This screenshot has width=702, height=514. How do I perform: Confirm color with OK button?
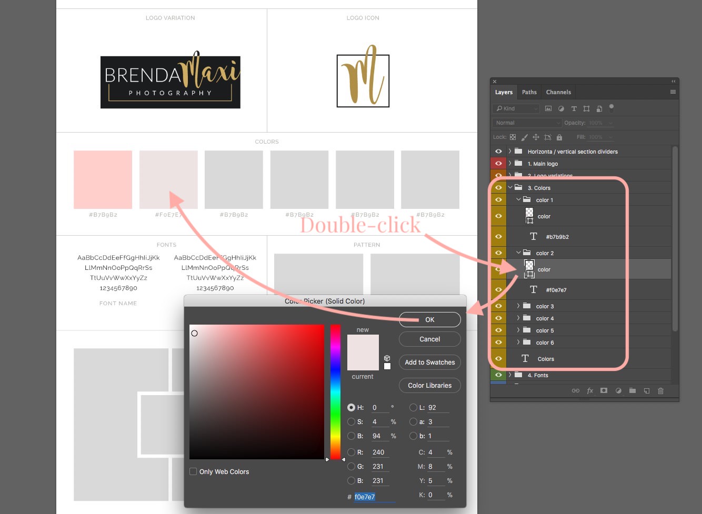(x=430, y=319)
